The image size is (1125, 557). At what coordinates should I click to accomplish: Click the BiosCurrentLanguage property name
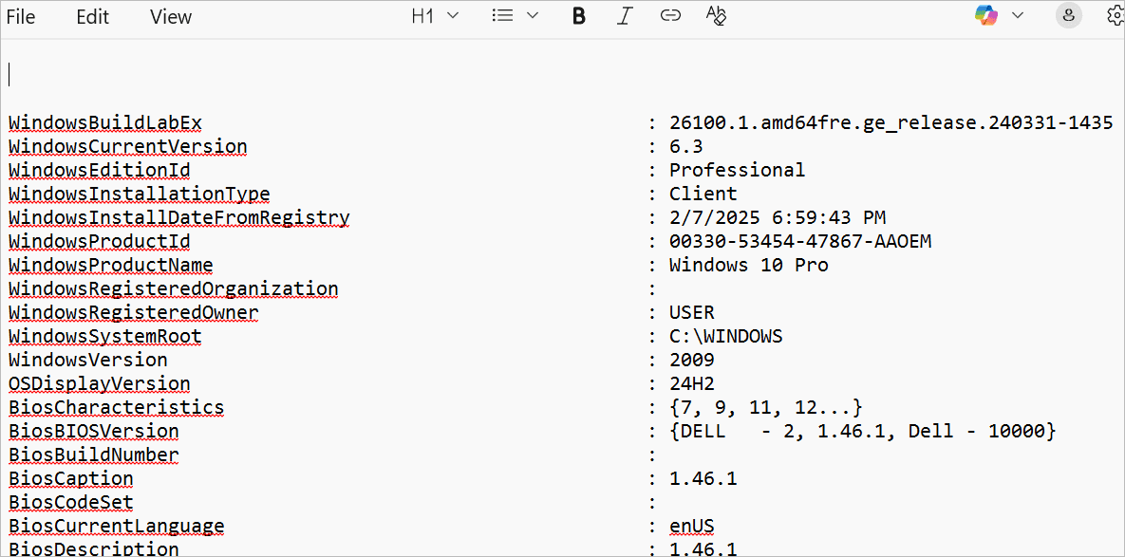tap(117, 526)
